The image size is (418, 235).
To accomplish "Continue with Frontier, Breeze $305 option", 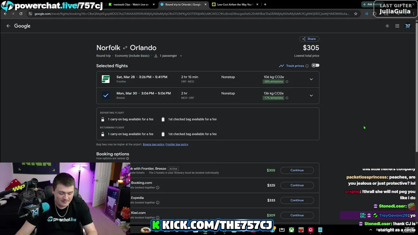I will point(297,170).
